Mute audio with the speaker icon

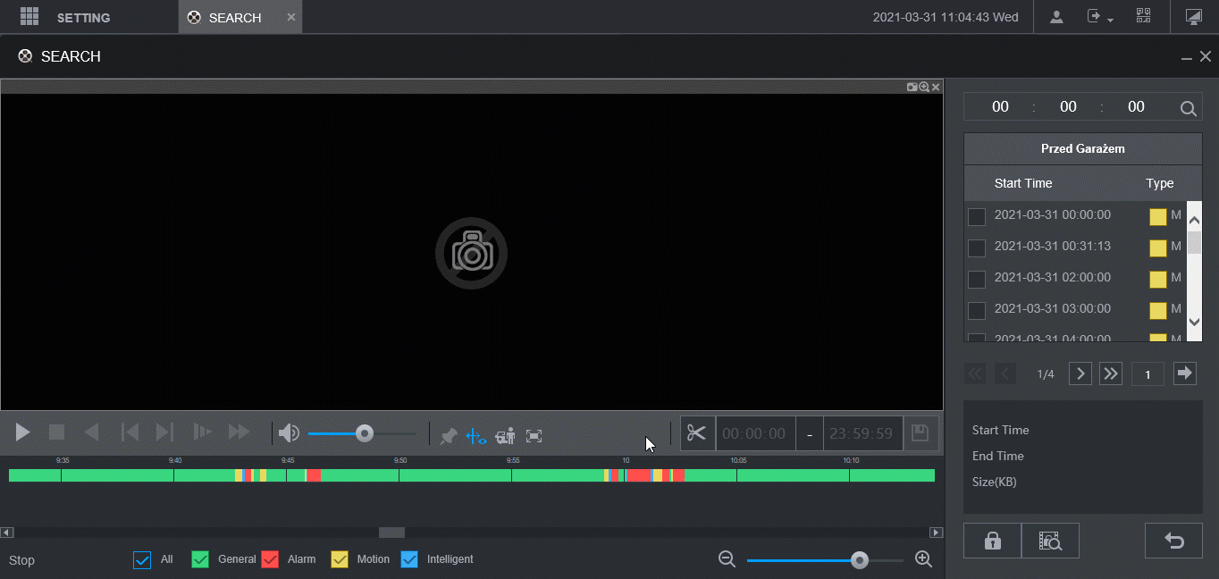[x=289, y=433]
